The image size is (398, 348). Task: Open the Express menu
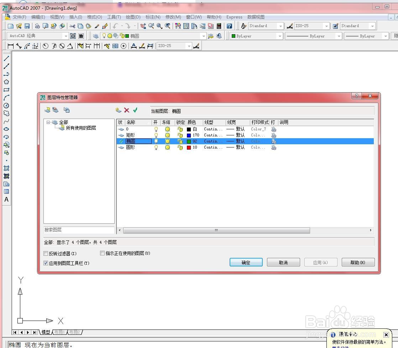[x=234, y=17]
